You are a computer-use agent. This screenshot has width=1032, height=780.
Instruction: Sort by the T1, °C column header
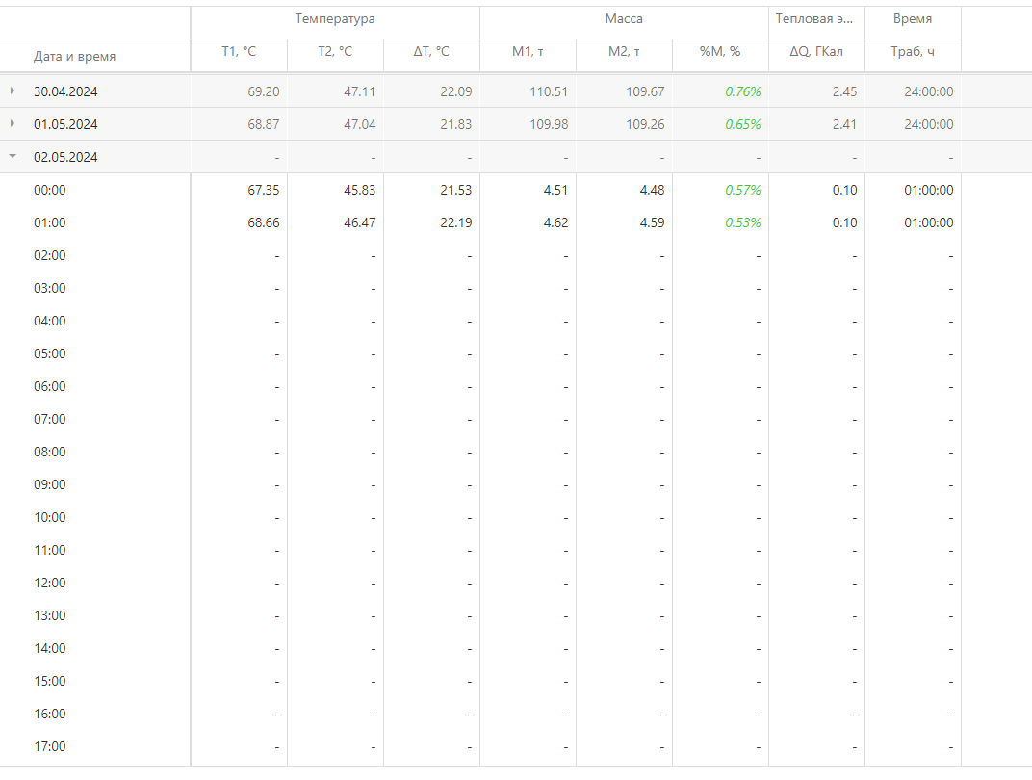click(x=239, y=52)
